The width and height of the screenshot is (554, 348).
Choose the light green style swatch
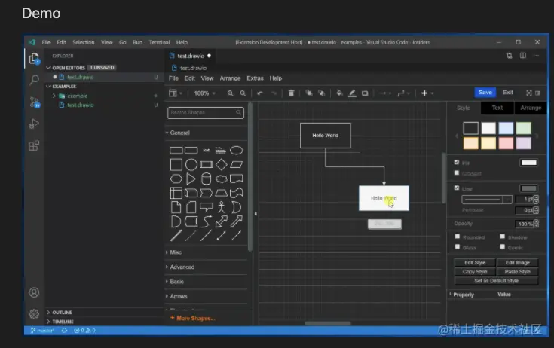[x=523, y=128]
